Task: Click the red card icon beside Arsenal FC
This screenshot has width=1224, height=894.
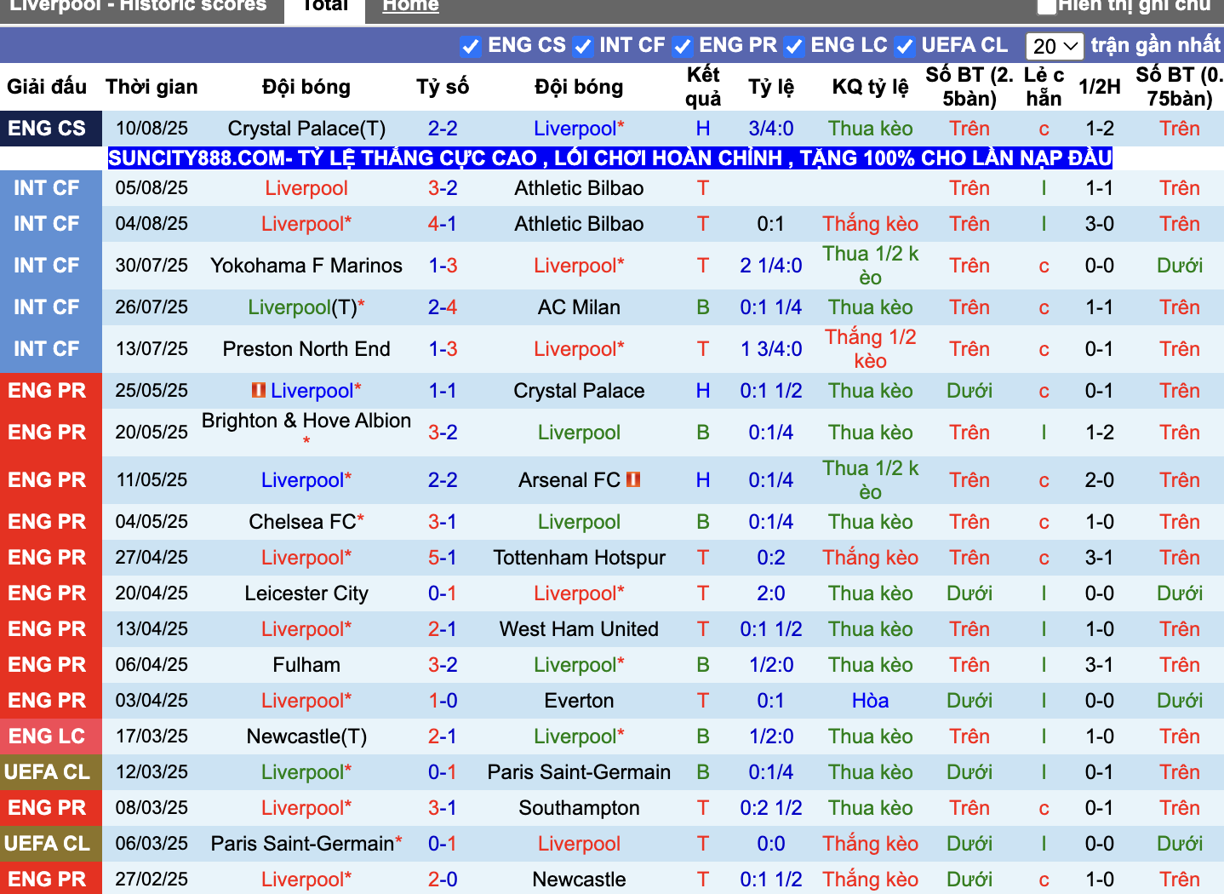Action: click(633, 479)
